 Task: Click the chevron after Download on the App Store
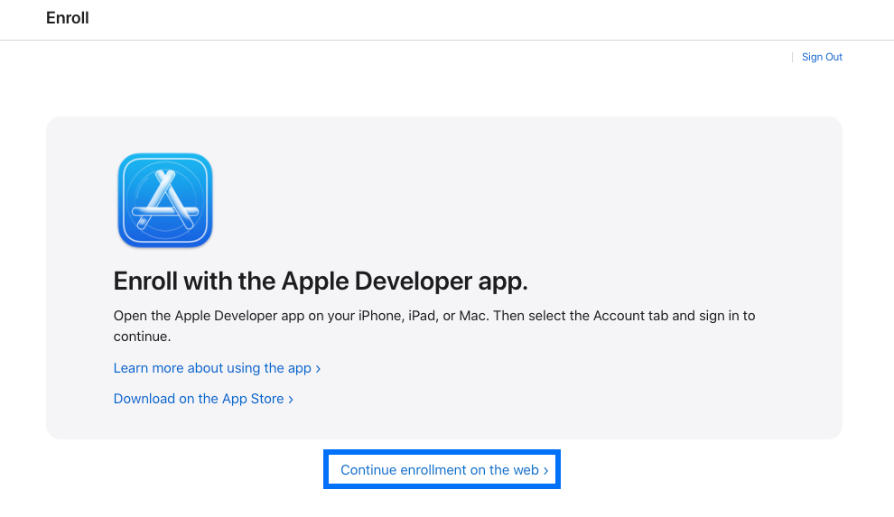pyautogui.click(x=291, y=400)
